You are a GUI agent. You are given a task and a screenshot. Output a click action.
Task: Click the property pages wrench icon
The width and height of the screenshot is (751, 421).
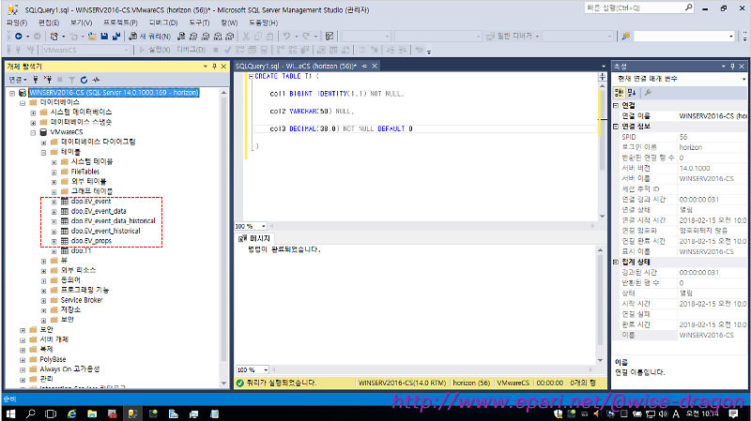pyautogui.click(x=648, y=92)
